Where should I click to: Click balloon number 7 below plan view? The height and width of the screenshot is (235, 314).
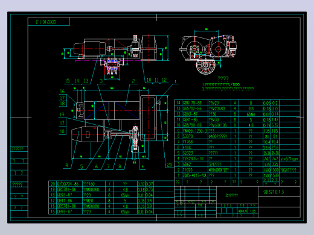[x=108, y=166]
